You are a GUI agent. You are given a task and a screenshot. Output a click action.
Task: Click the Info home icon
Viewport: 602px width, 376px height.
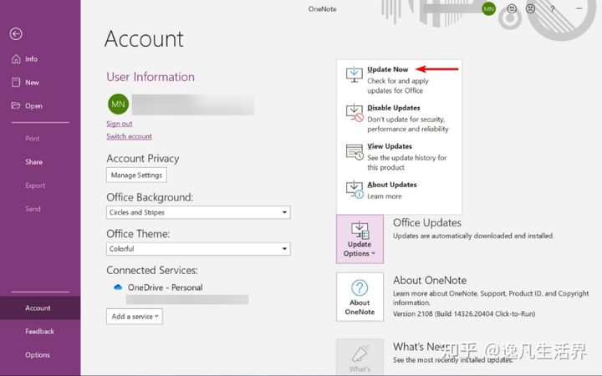[16, 58]
